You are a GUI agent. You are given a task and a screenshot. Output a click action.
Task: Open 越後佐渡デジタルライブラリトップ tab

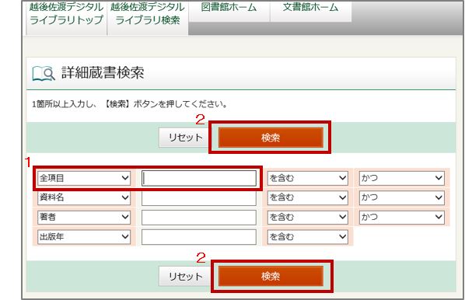(x=66, y=17)
